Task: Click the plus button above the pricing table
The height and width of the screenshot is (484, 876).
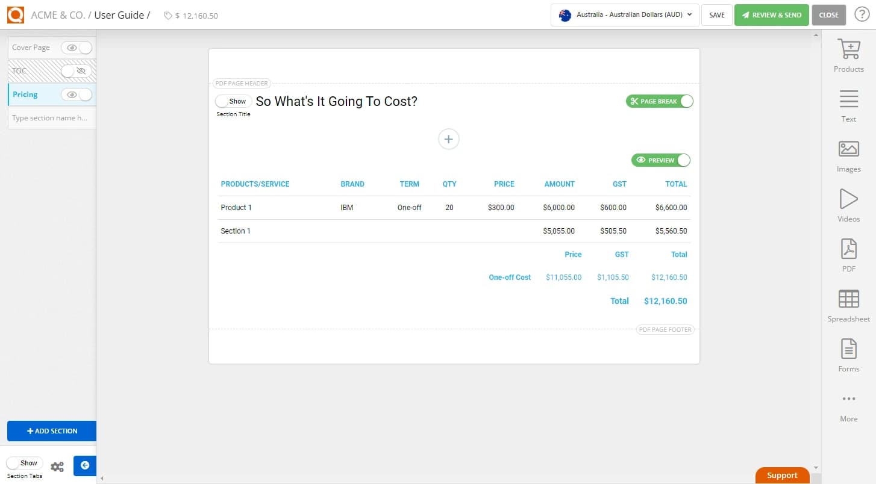Action: (x=448, y=139)
